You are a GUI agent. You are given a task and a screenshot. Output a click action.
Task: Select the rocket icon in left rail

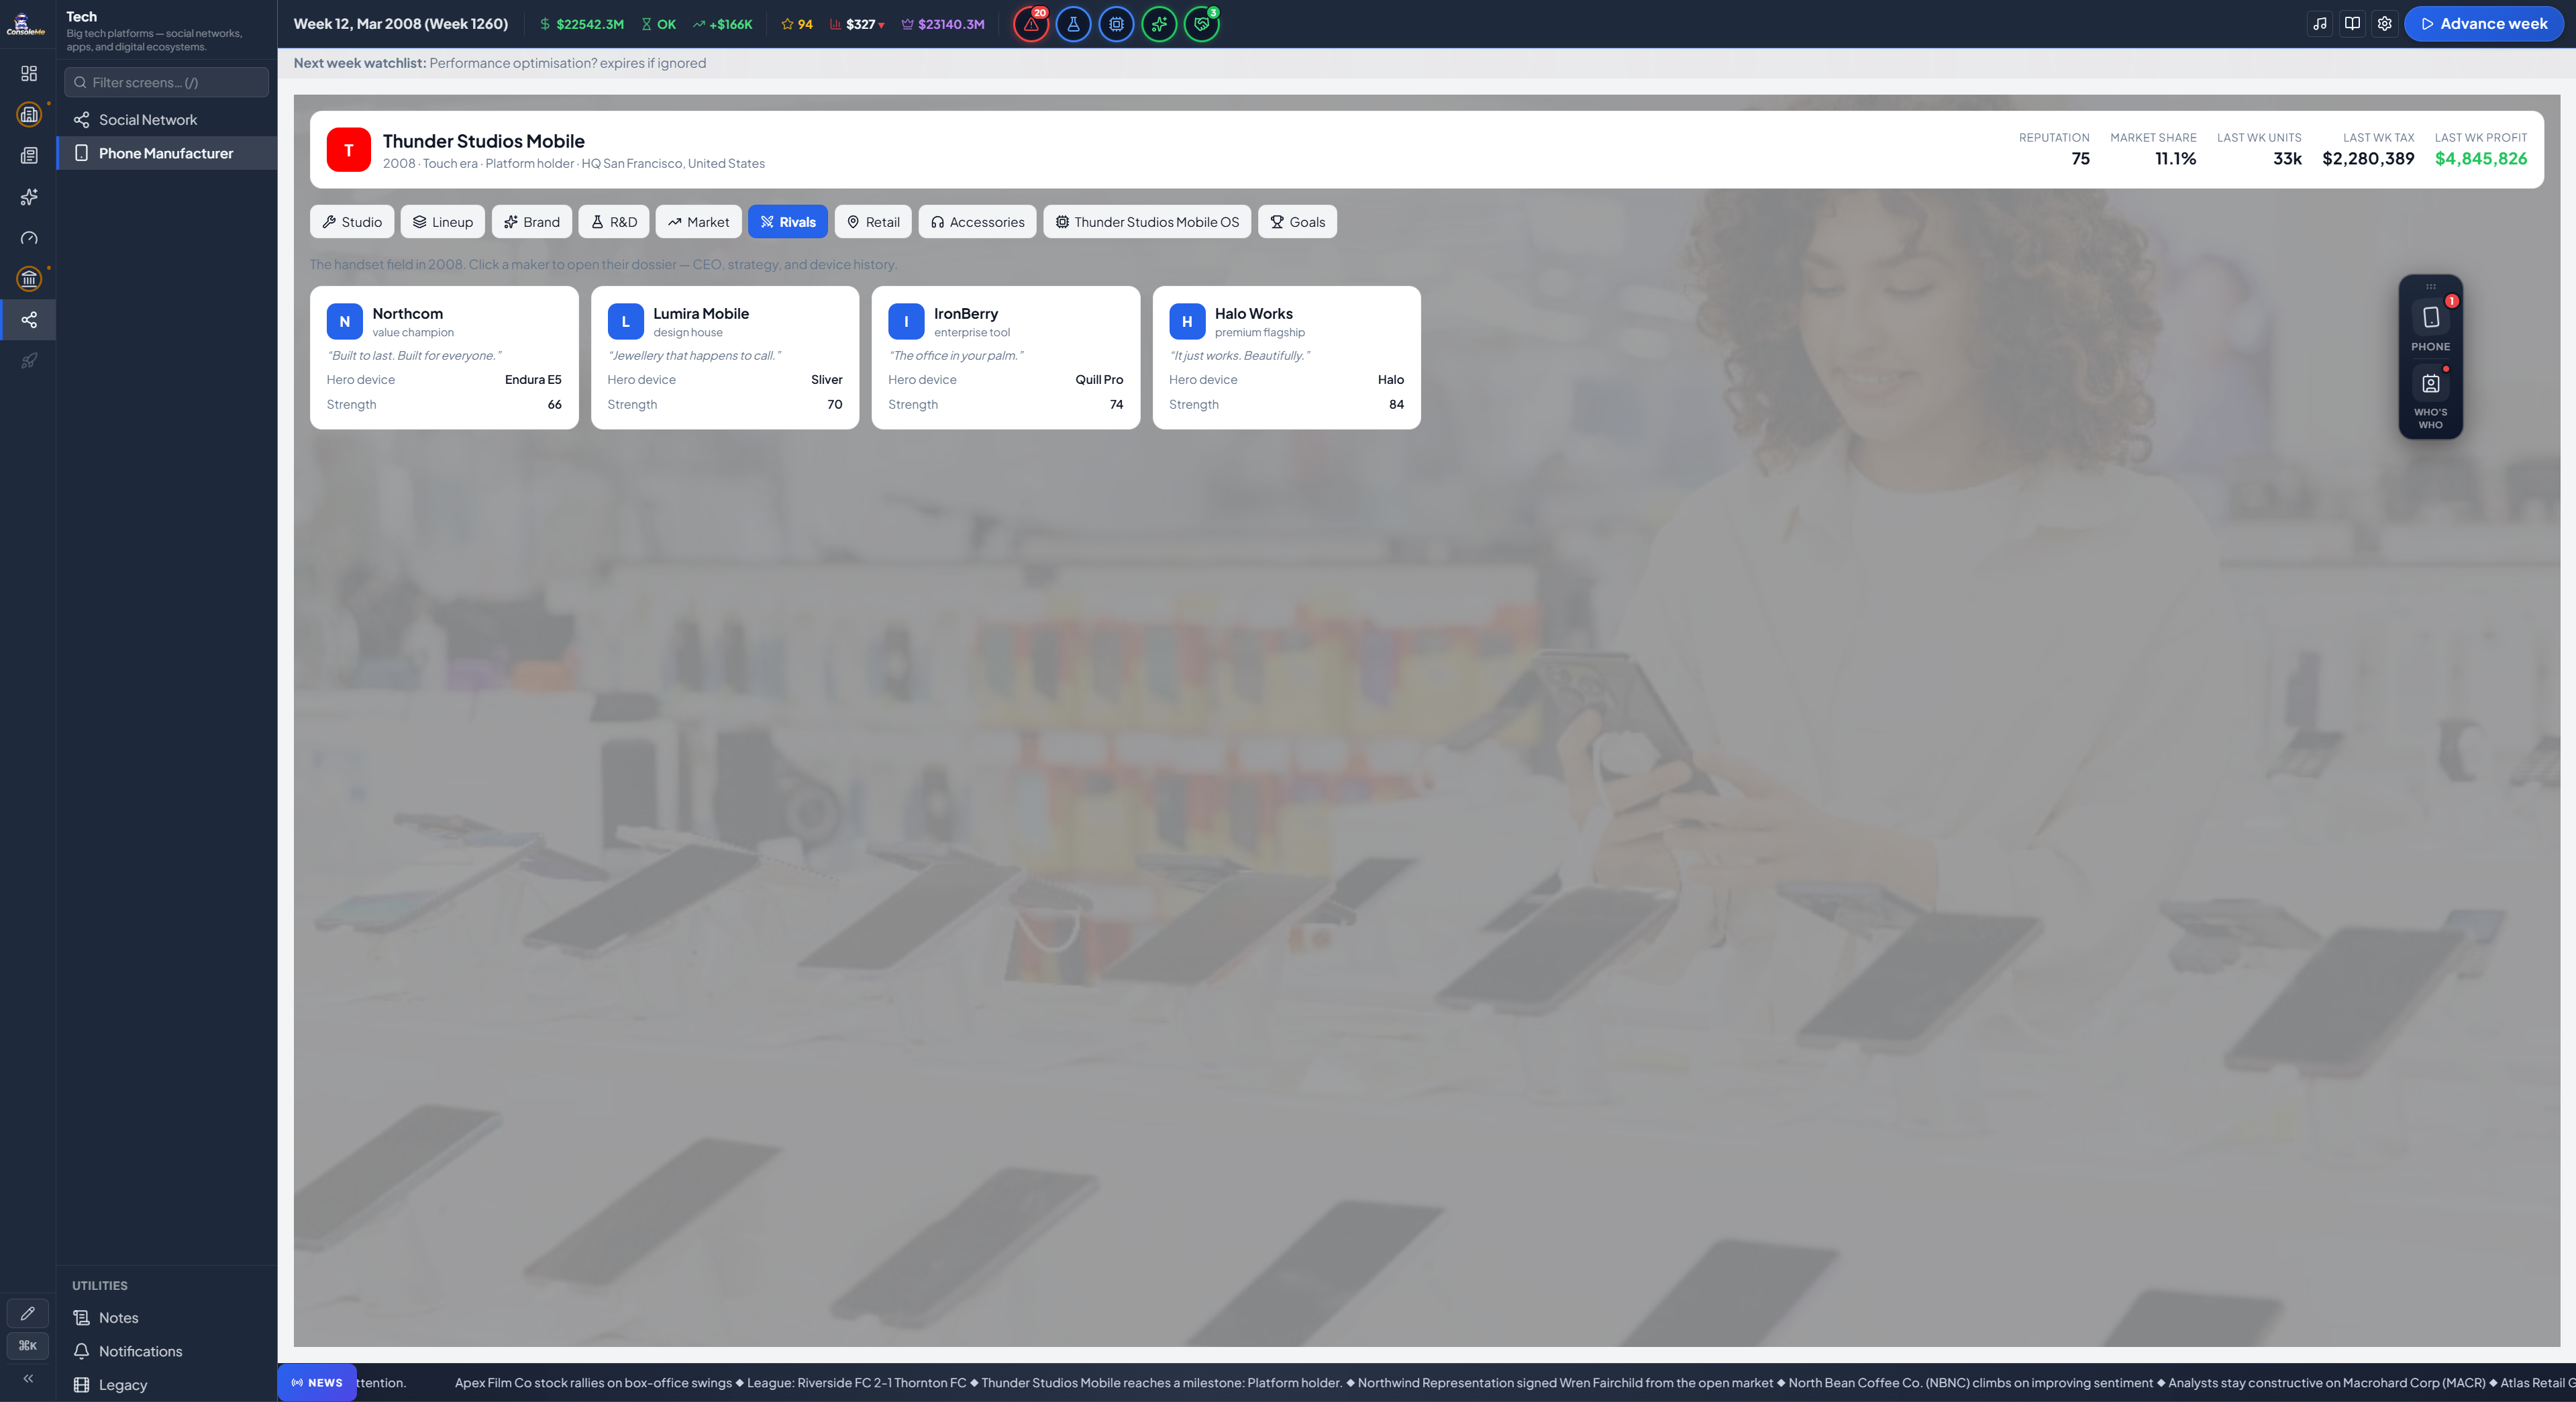tap(29, 361)
